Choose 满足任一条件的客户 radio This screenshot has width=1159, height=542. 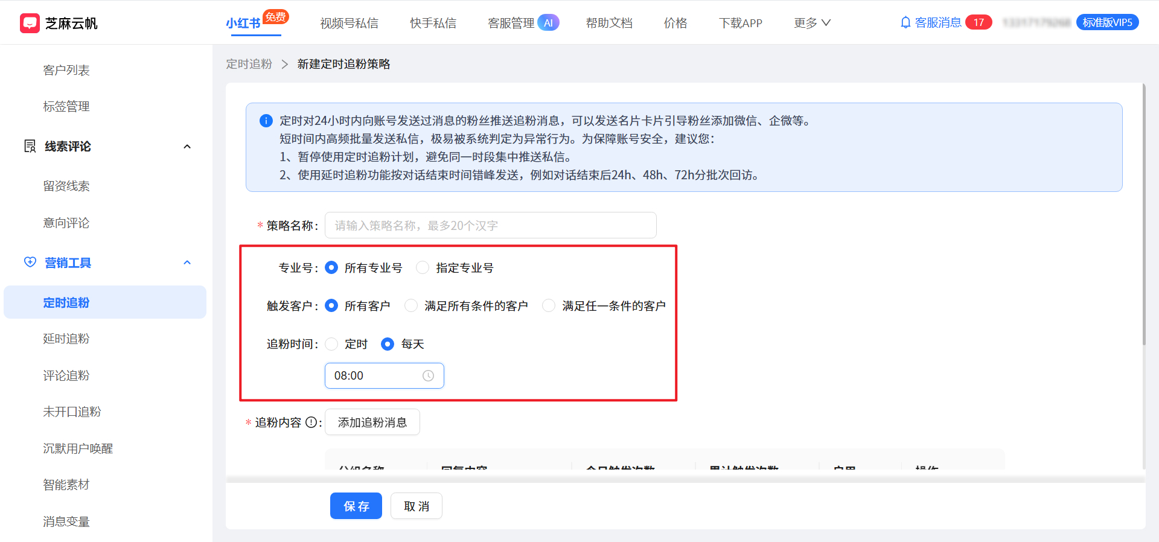pyautogui.click(x=549, y=305)
